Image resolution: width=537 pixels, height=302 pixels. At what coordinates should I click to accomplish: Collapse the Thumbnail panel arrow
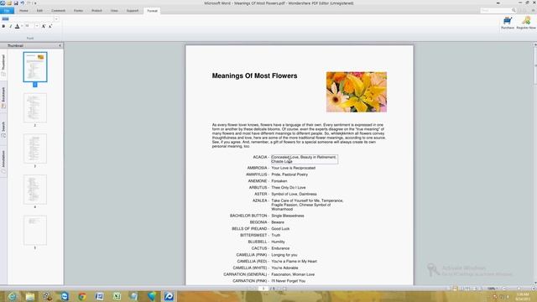pos(60,45)
